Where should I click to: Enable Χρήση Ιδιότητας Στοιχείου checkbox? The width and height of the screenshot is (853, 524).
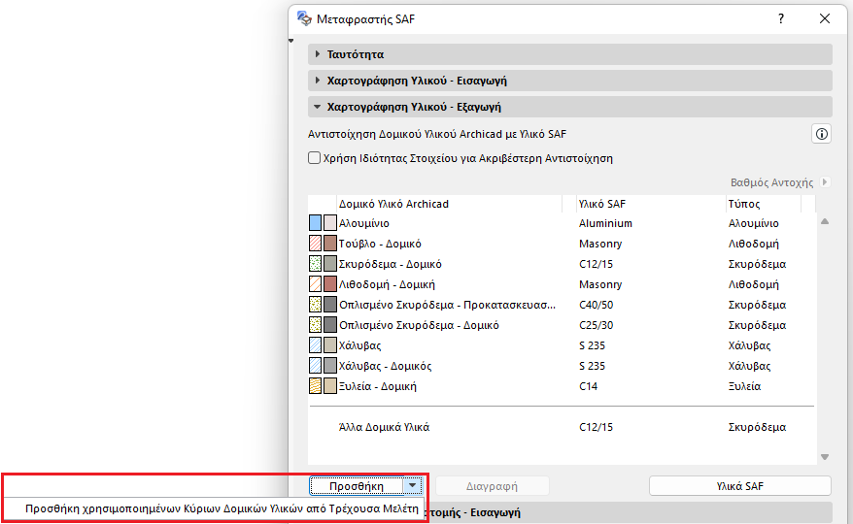pos(314,158)
